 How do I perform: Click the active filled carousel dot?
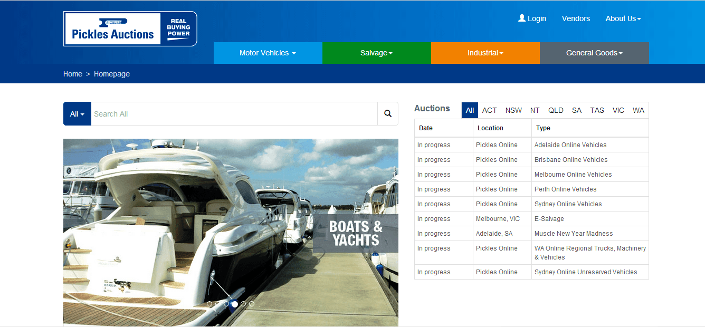point(235,304)
